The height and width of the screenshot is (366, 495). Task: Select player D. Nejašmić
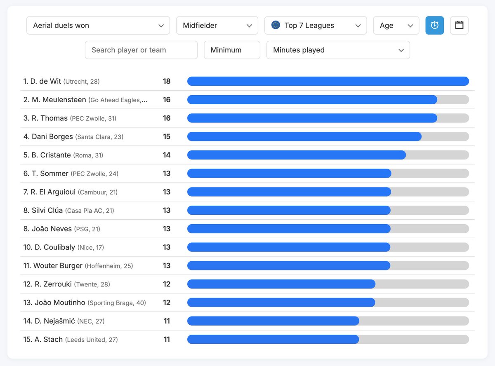(x=54, y=321)
